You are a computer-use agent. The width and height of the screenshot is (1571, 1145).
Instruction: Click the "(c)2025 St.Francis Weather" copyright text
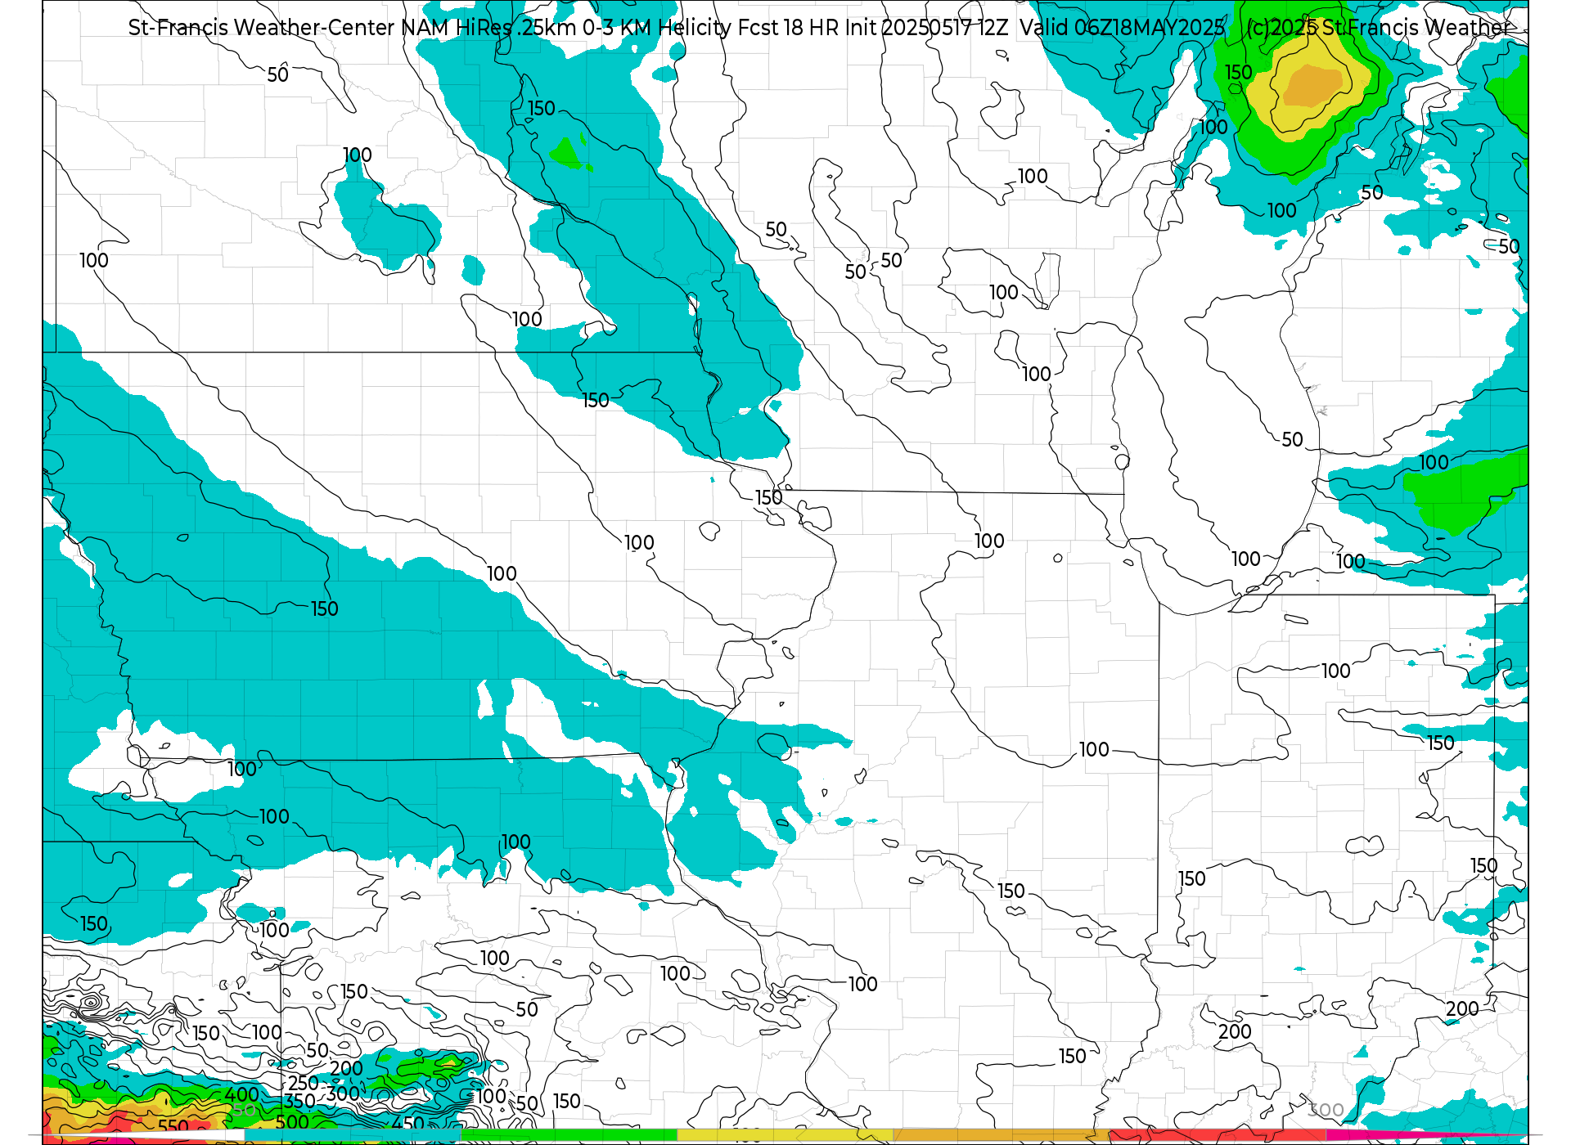pos(1380,28)
